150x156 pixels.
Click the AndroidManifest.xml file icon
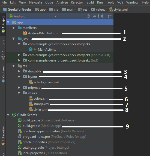[x=25, y=33]
